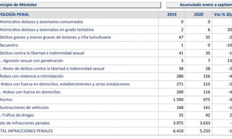Screen dimensions: 232x139
Task: Click 'Sustracciones de vehículos' label
Action: [24, 108]
